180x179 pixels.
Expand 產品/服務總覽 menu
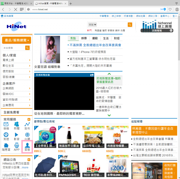(x=16, y=40)
